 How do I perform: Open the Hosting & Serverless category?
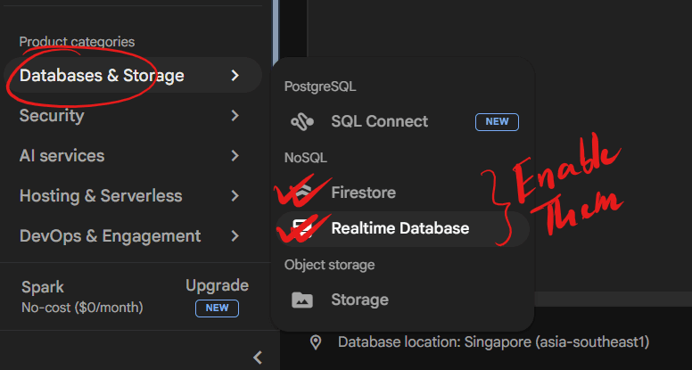coord(133,196)
